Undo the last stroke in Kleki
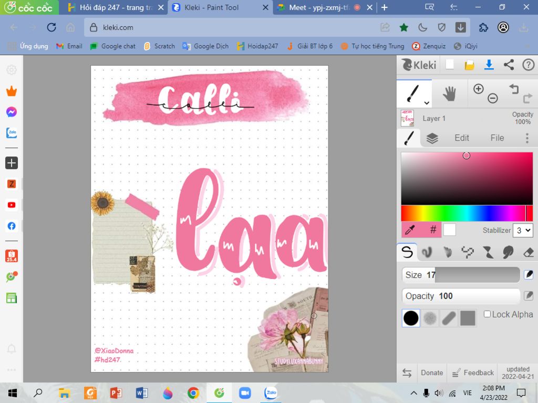This screenshot has width=538, height=403. 514,89
